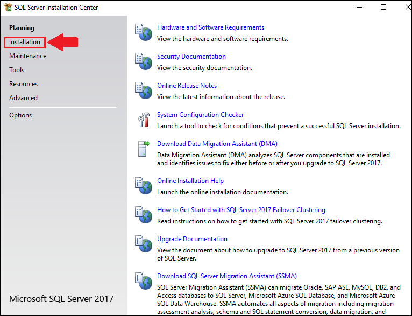Click the Upgrade Documentation icon
Image resolution: width=412 pixels, height=316 pixels.
click(x=144, y=244)
